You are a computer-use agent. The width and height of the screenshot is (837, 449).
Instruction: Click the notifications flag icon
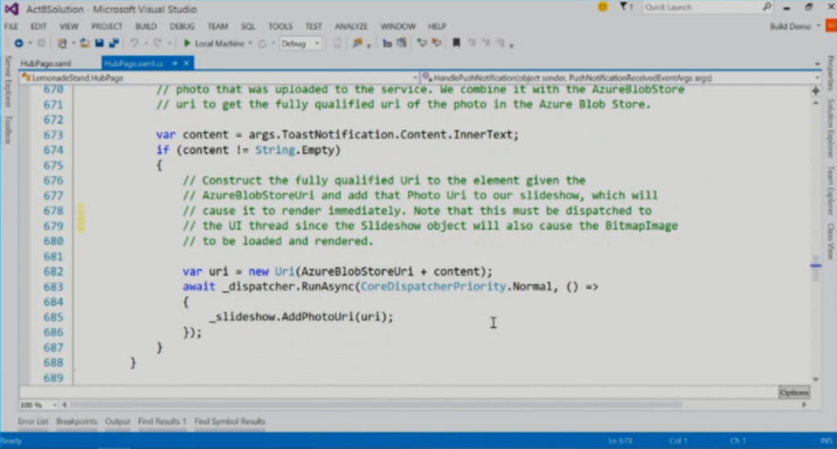(624, 7)
